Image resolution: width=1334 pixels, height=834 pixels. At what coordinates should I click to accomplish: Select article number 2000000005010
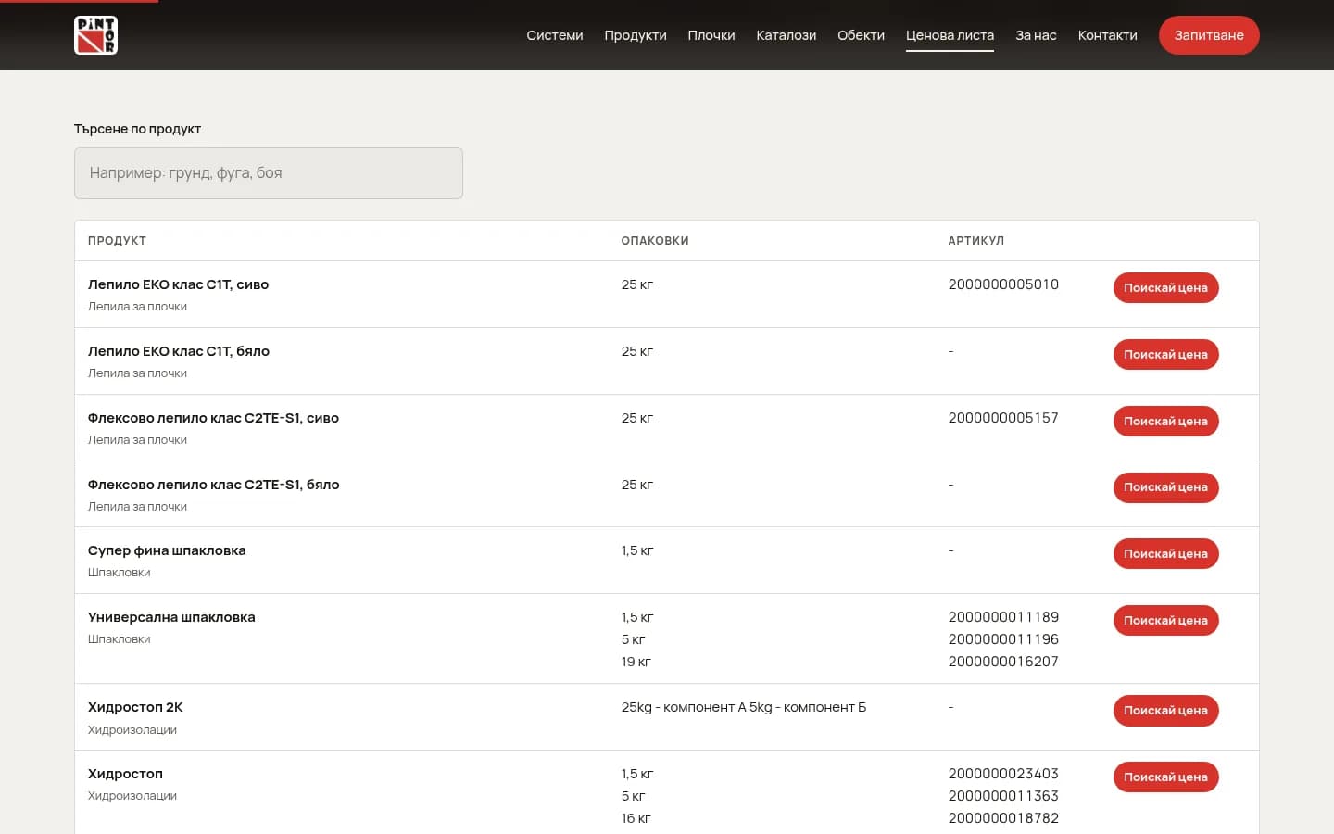pyautogui.click(x=1003, y=284)
